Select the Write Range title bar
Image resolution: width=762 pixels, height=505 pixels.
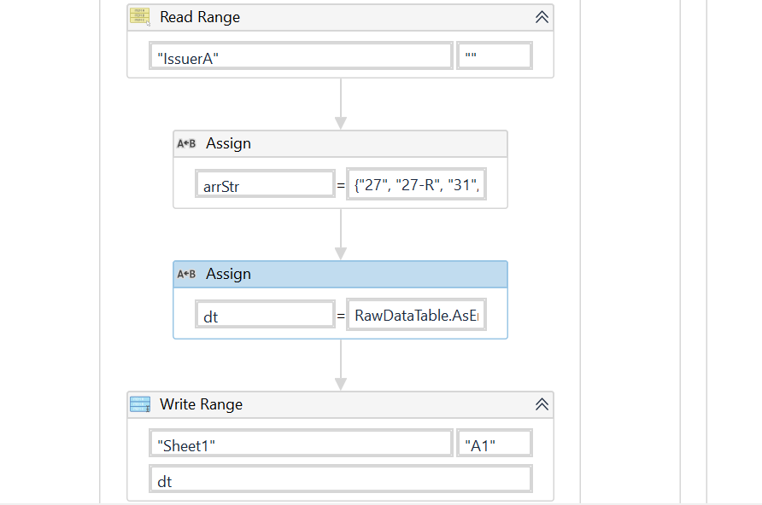(342, 404)
